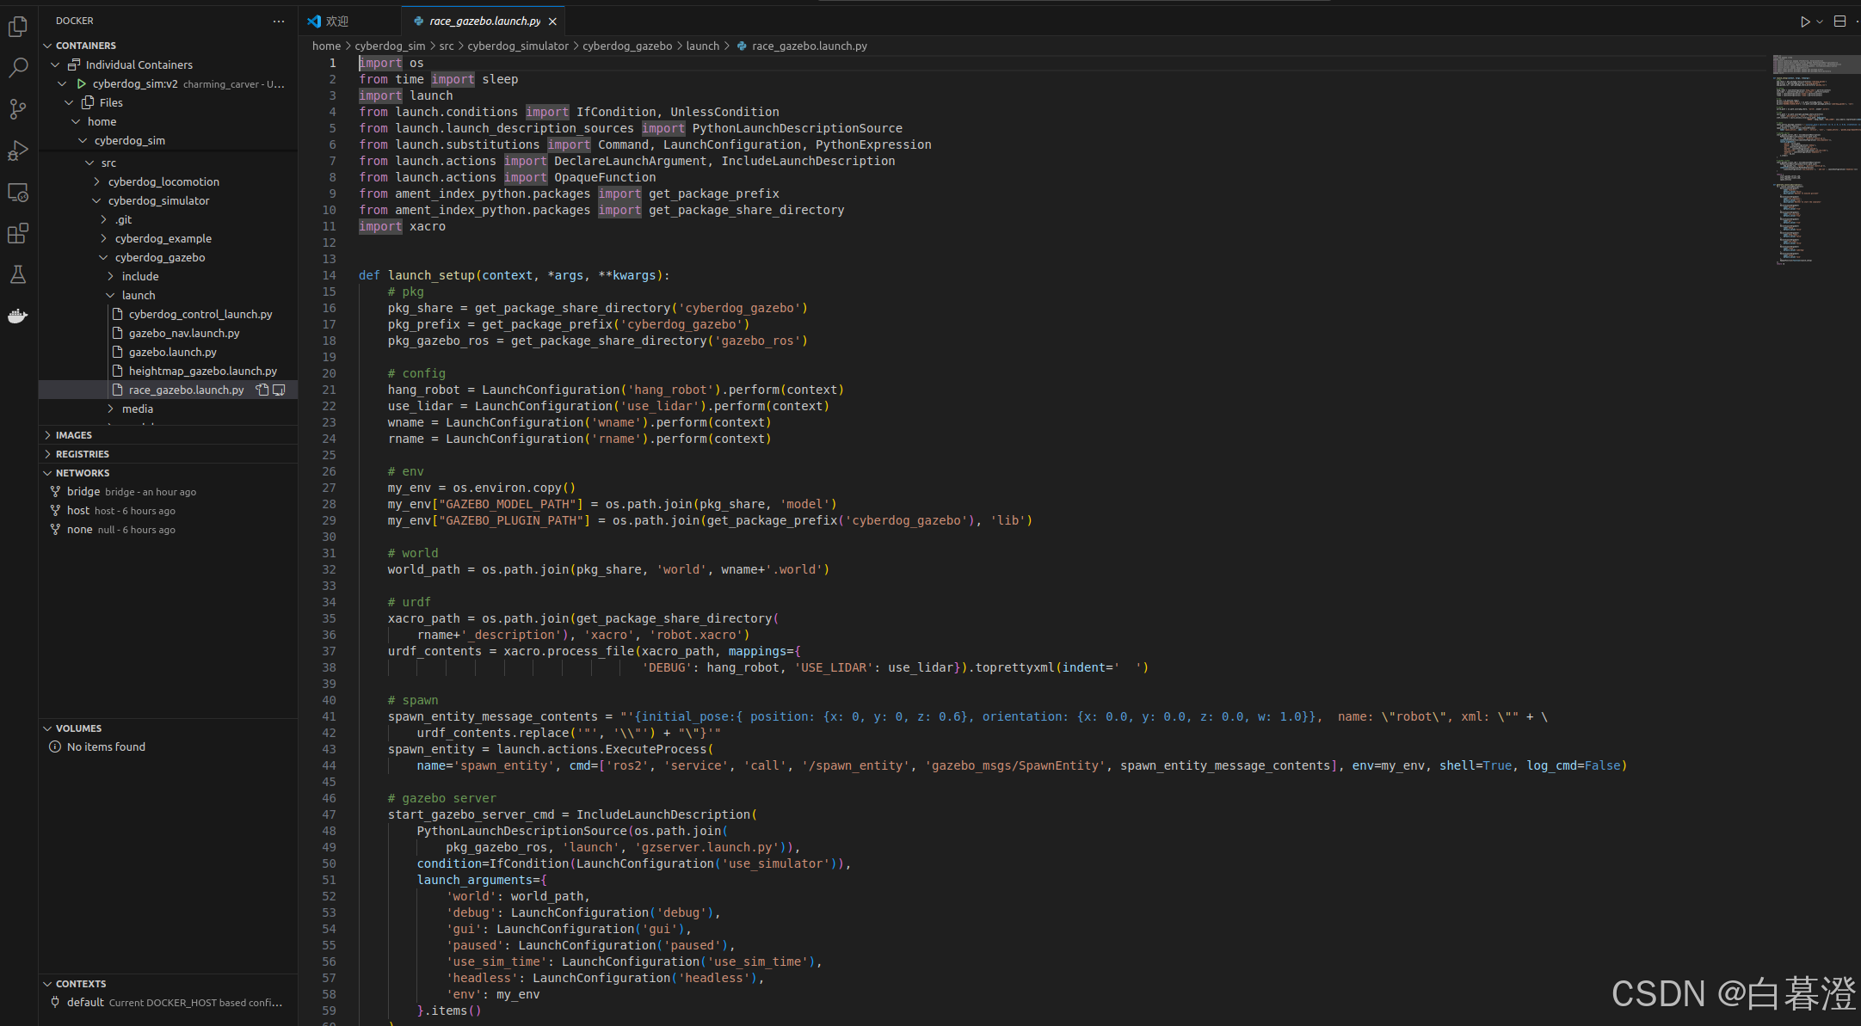Click the Run Python file play button

point(1805,22)
